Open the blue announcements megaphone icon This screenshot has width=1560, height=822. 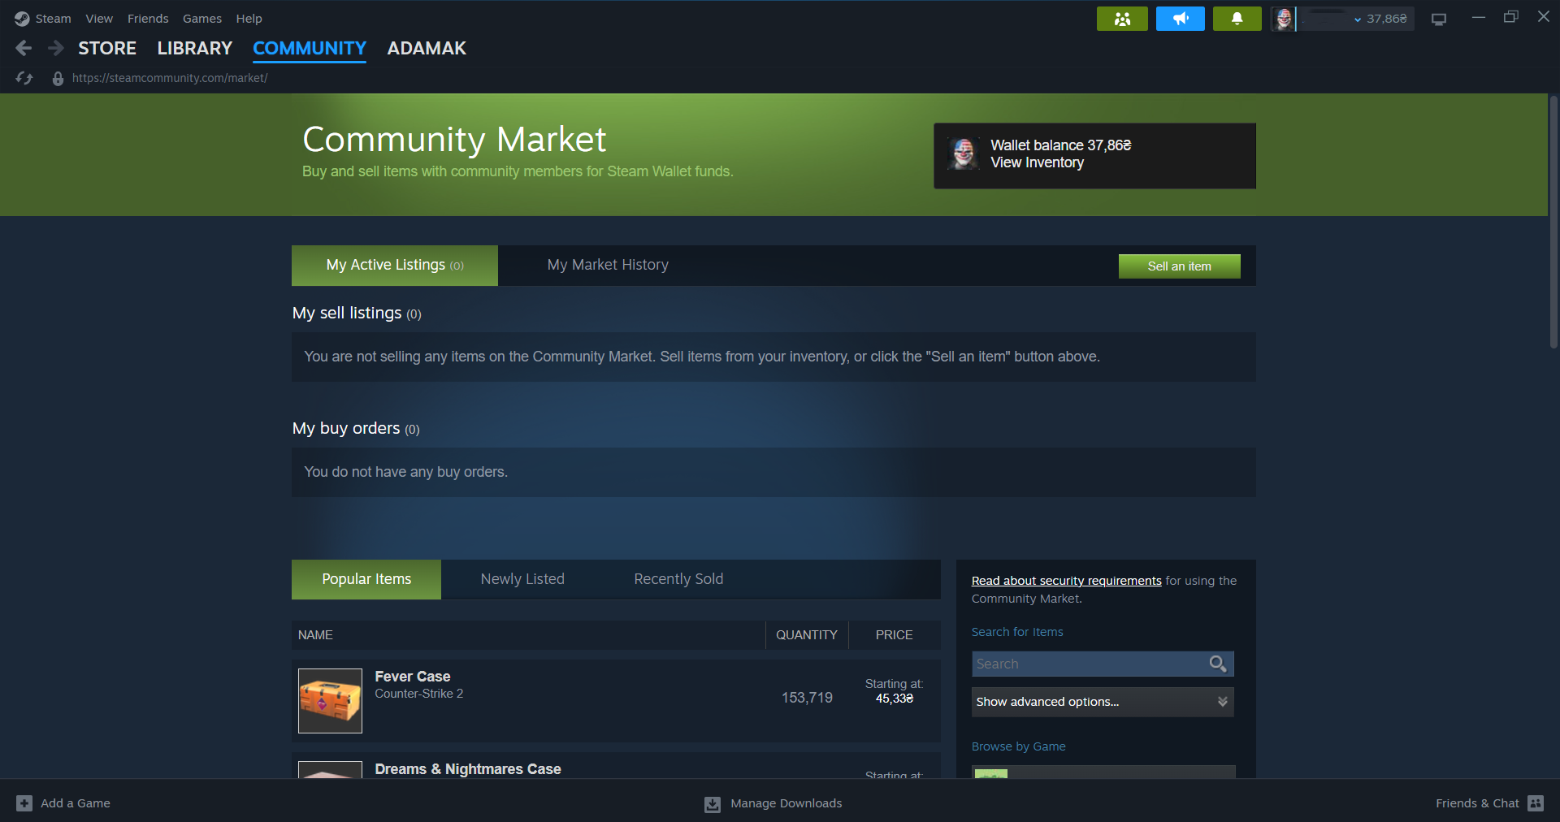pos(1181,19)
